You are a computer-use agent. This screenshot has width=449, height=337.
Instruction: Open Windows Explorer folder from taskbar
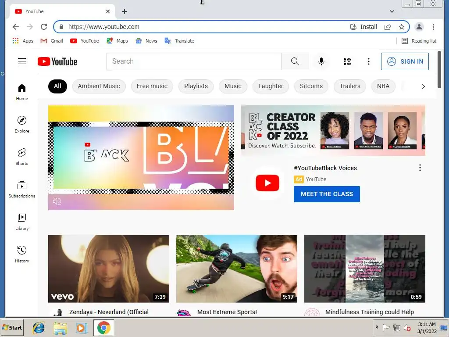pos(60,328)
